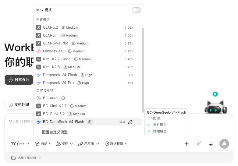Select the GLM-5.1 model row

tap(88, 35)
